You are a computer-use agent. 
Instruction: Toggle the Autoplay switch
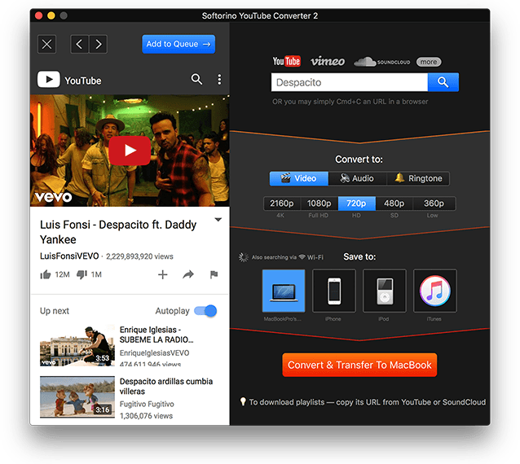[205, 311]
